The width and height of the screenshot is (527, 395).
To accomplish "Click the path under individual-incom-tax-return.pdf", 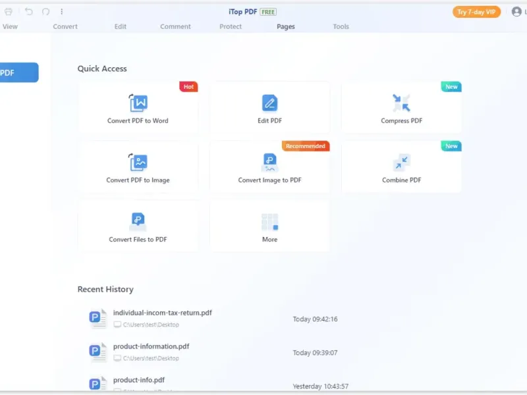I will [x=151, y=325].
